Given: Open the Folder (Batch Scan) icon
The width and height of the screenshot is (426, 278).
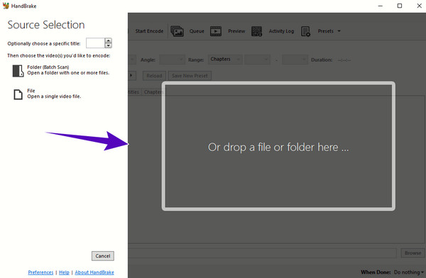Looking at the screenshot, I should pyautogui.click(x=18, y=71).
